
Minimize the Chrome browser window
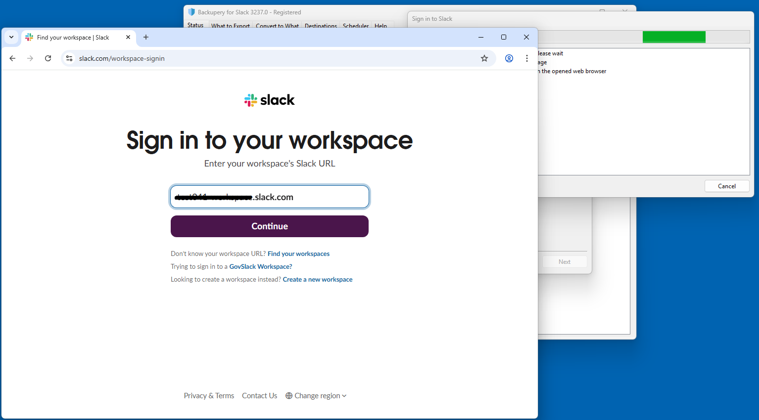(481, 37)
